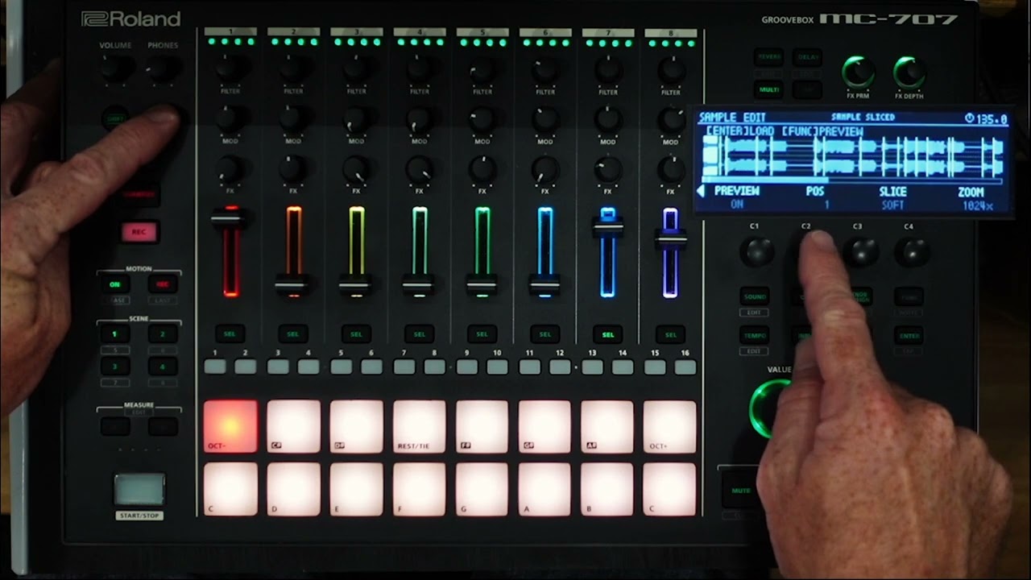Hit the red REC button

[x=139, y=232]
